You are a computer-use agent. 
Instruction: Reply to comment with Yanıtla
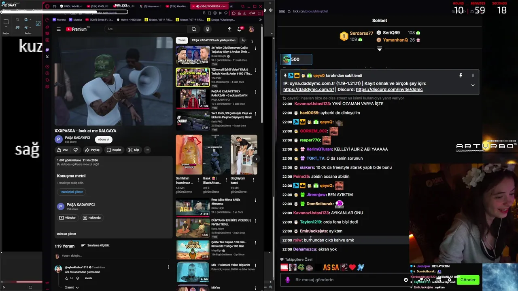[89, 278]
